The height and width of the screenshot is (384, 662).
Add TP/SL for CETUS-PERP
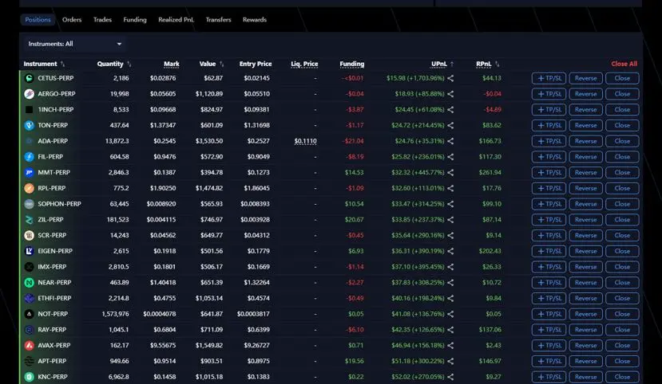pyautogui.click(x=549, y=78)
